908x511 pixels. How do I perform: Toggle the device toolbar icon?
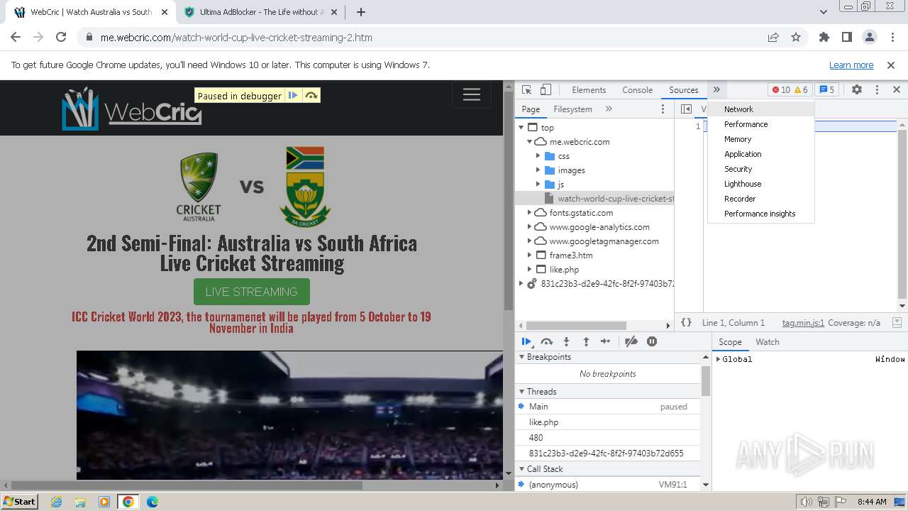[x=546, y=90]
